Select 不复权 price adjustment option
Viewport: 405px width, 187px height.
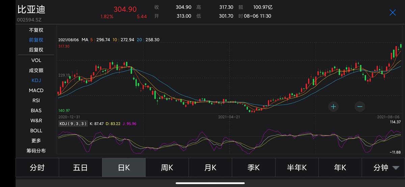36,30
